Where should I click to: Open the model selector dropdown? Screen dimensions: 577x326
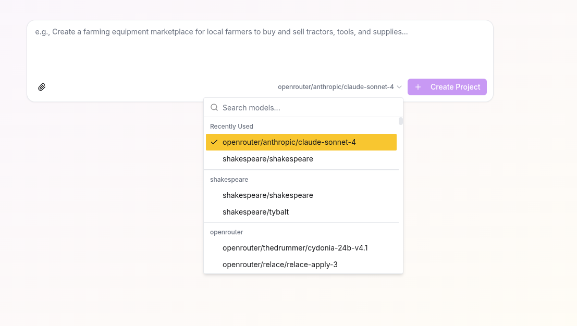(339, 87)
